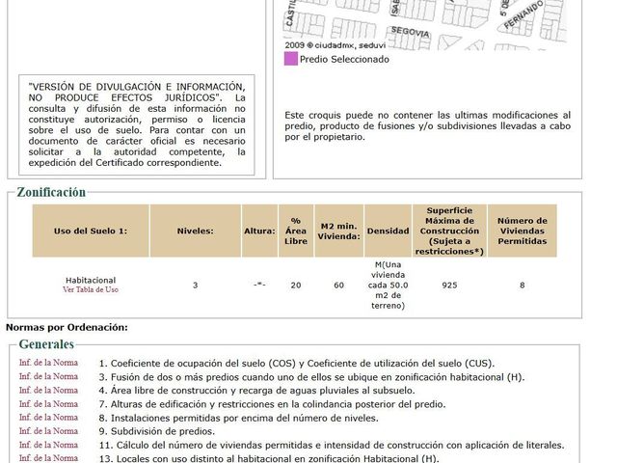Open 'Inf. de la Norma' for norm 9 Subdivisión de predios
Image resolution: width=617 pixels, height=463 pixels.
pos(48,431)
